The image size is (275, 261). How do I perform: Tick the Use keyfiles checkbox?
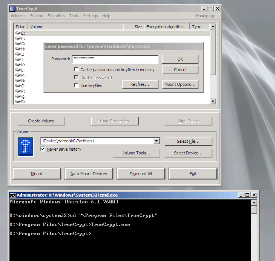click(x=77, y=85)
